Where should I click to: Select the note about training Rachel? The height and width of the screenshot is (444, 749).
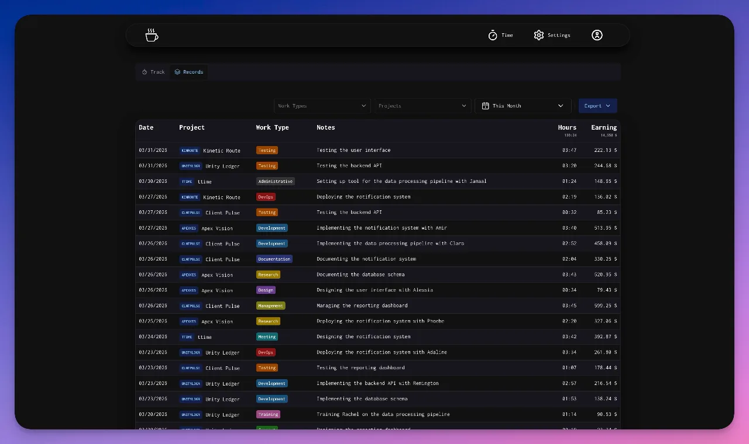click(x=383, y=414)
